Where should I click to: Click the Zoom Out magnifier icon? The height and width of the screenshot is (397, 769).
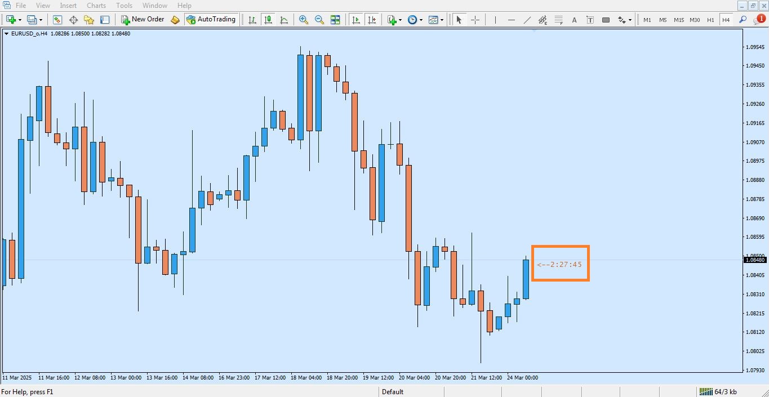coord(319,20)
